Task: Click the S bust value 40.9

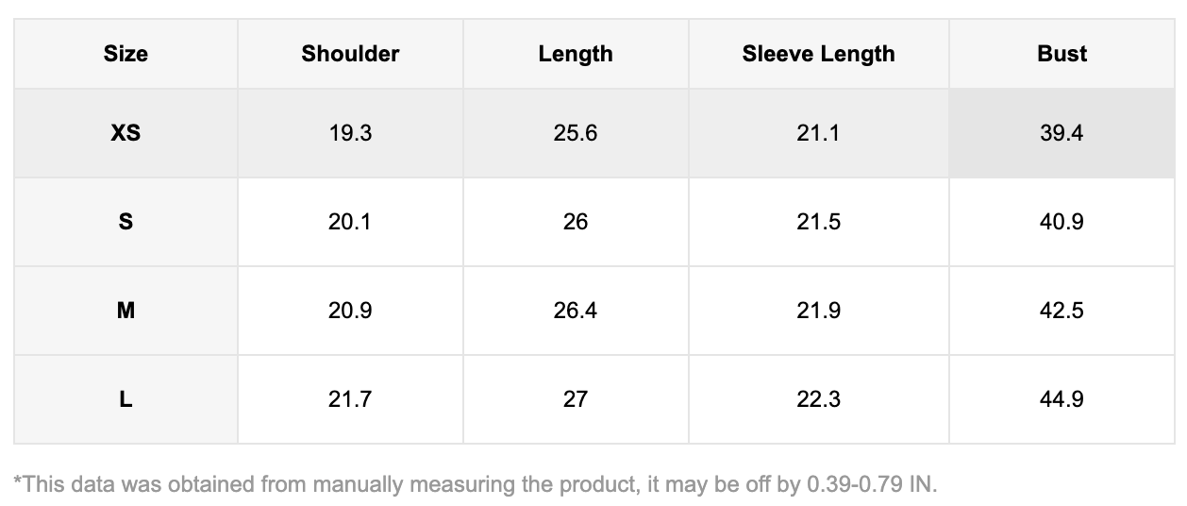Action: (x=1062, y=222)
